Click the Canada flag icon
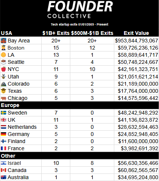This screenshot has width=159, height=181. coord(3,170)
